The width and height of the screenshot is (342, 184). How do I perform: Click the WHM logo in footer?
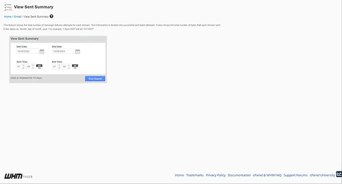point(13,176)
